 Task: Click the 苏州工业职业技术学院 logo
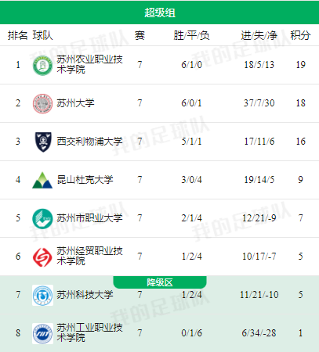[42, 333]
